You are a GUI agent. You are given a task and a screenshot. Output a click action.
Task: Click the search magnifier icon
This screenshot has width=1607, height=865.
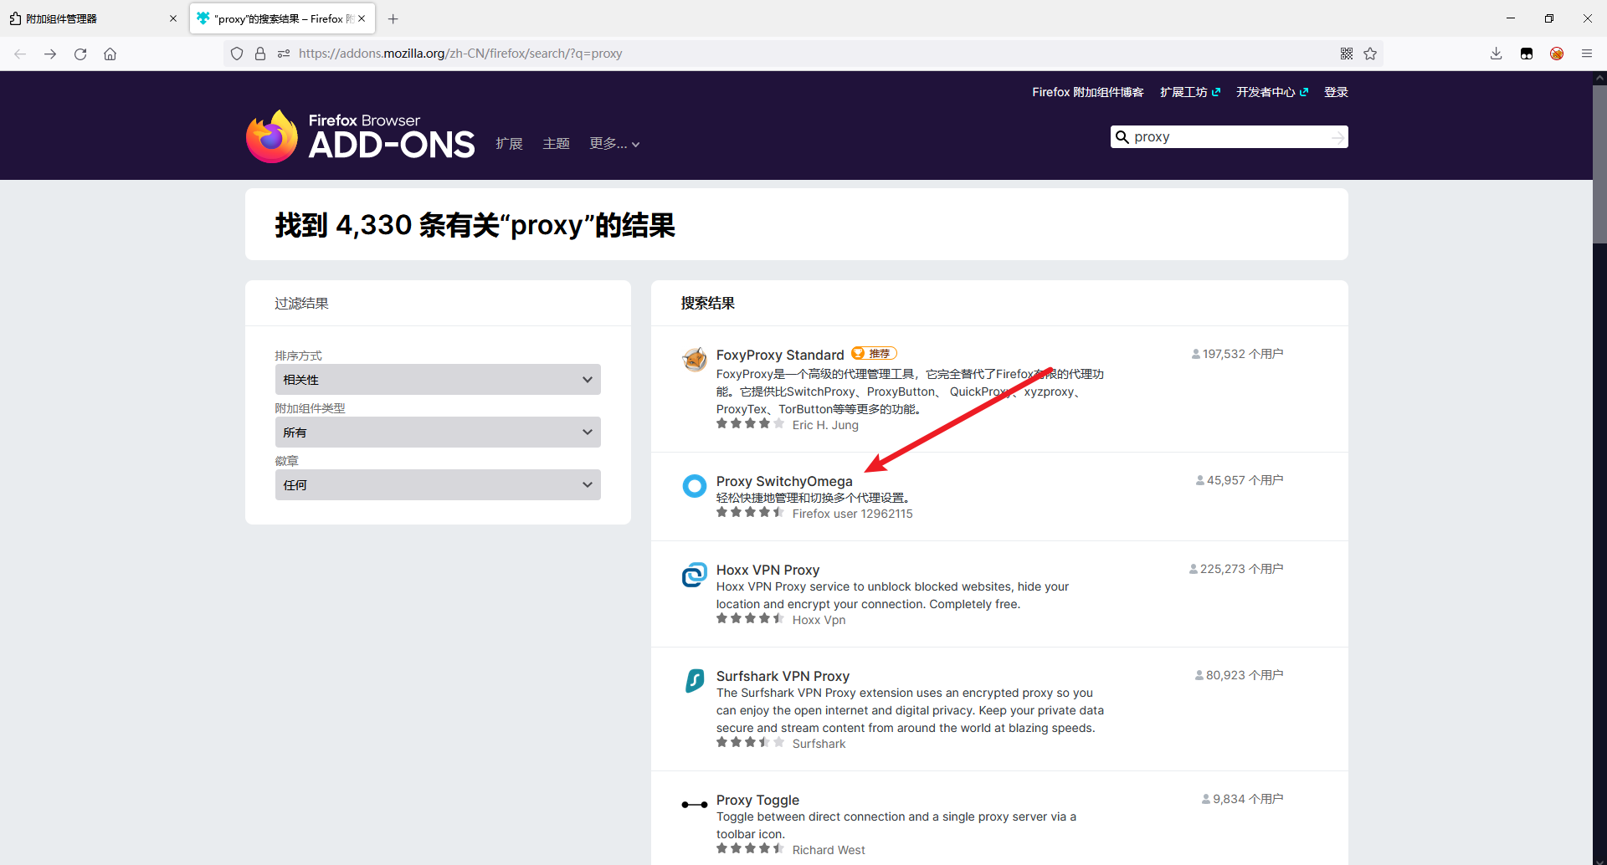[1122, 137]
